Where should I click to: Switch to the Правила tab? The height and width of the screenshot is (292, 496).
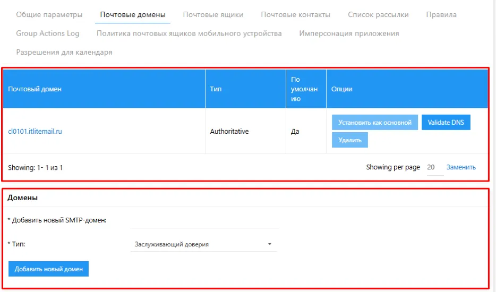point(441,15)
